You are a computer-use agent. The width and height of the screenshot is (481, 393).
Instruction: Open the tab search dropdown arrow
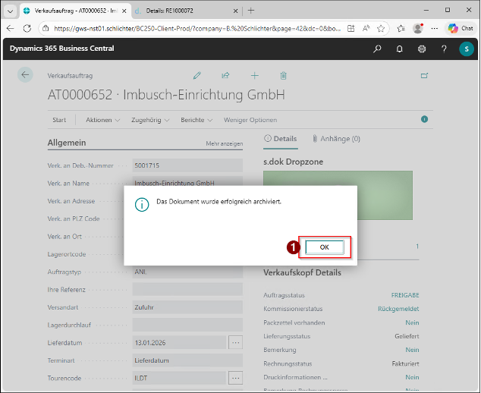[x=10, y=11]
